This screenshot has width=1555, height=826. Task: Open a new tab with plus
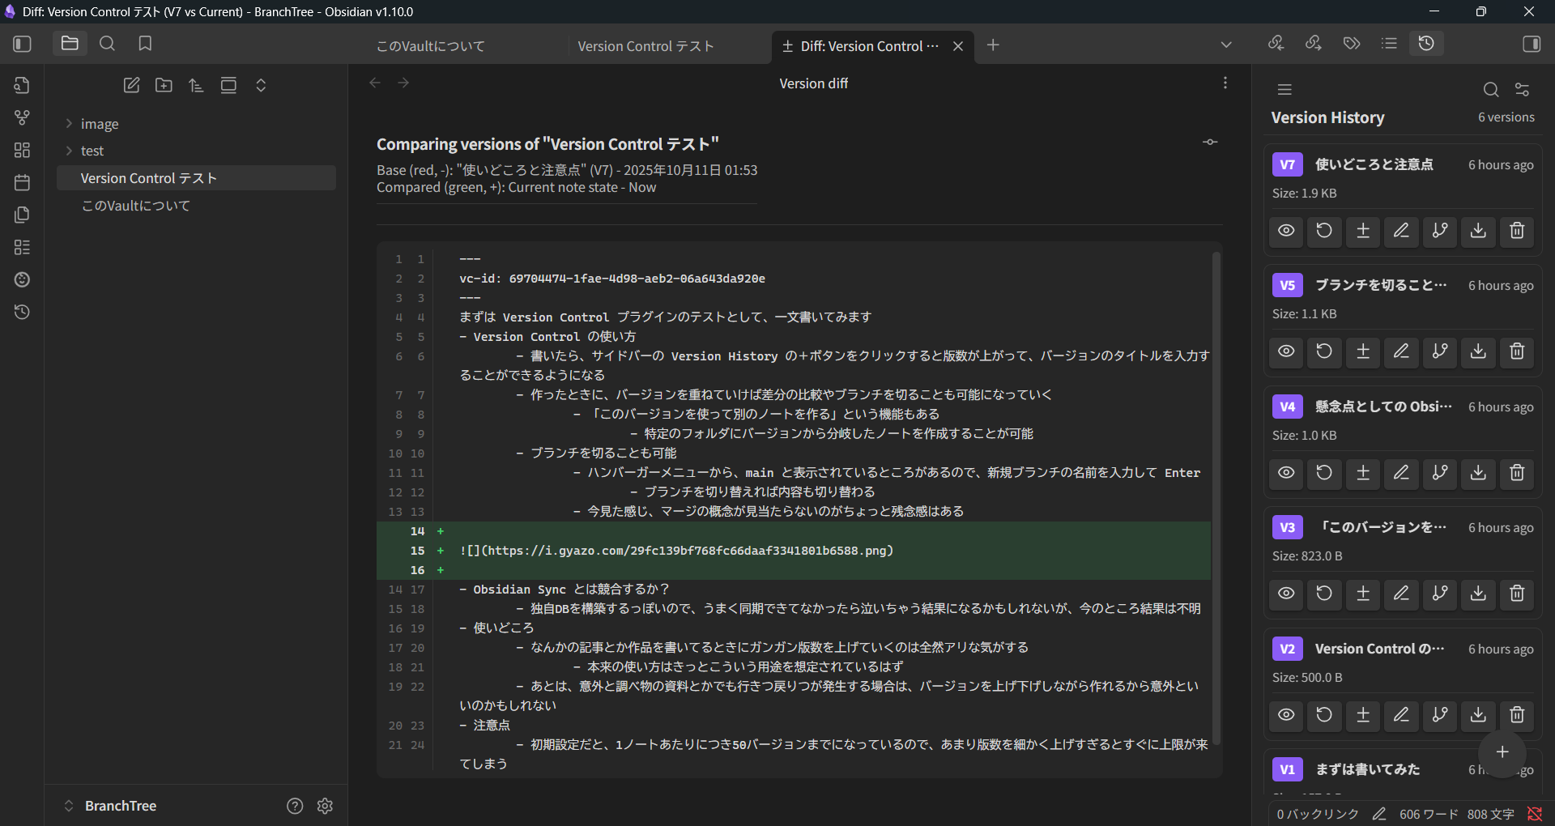[993, 45]
